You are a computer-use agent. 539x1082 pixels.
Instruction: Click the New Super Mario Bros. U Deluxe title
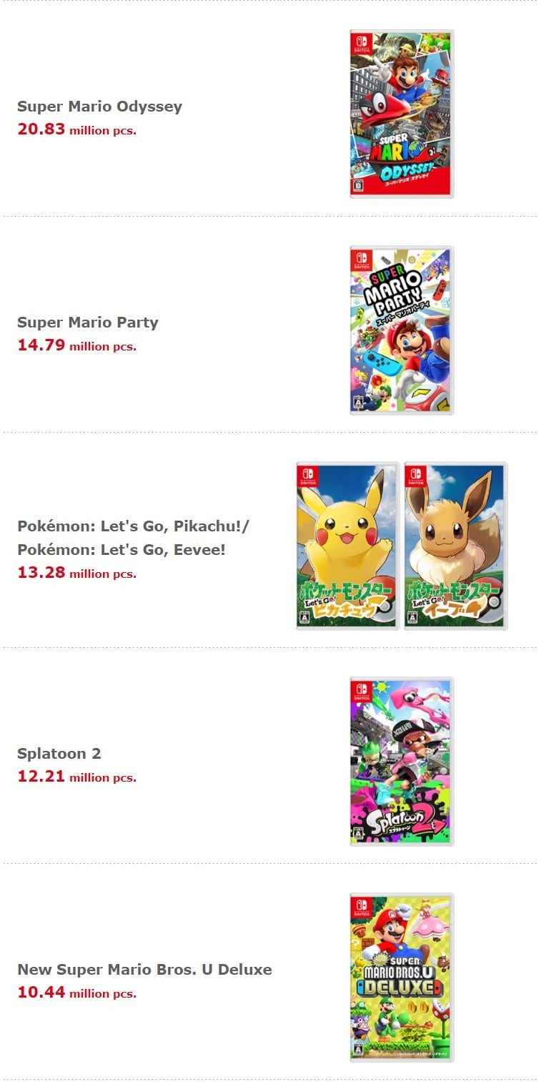click(x=144, y=970)
